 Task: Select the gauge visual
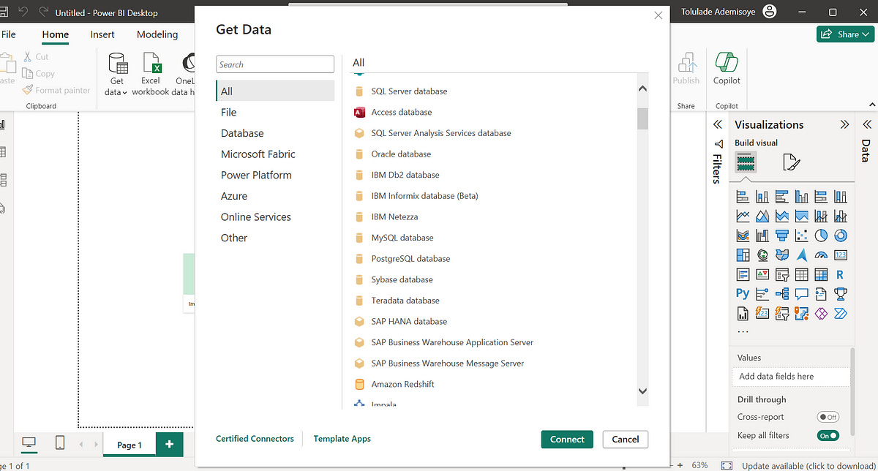pos(821,255)
